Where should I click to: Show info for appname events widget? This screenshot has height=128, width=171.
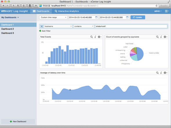pyautogui.click(x=161, y=37)
